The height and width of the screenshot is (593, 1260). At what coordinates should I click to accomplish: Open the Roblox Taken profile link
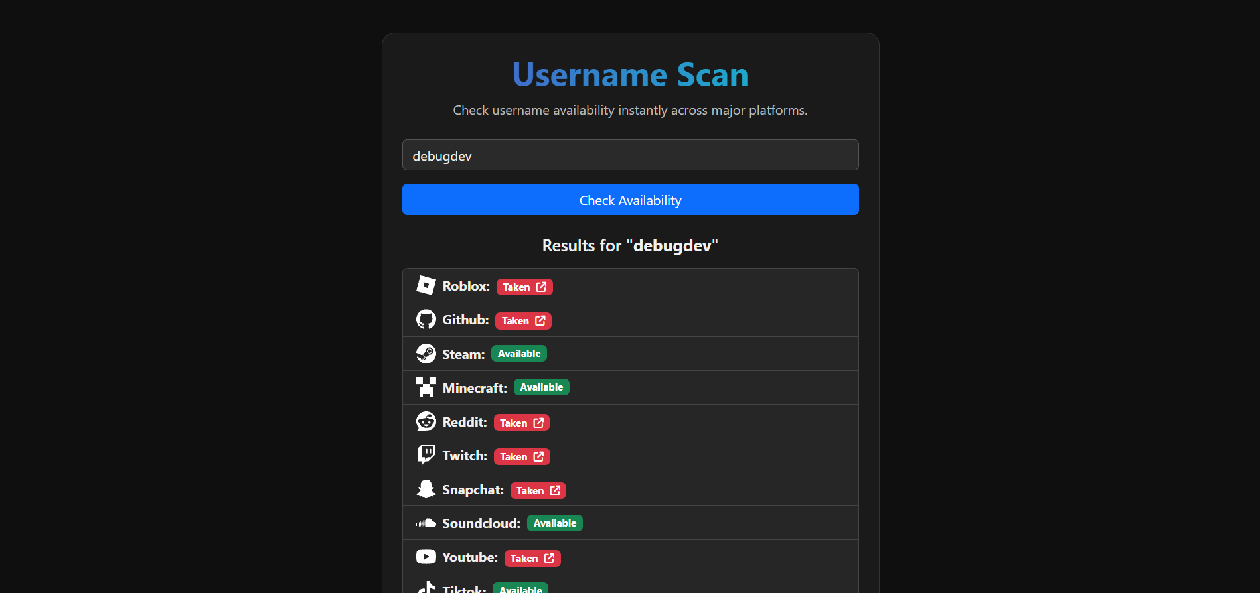(x=524, y=287)
